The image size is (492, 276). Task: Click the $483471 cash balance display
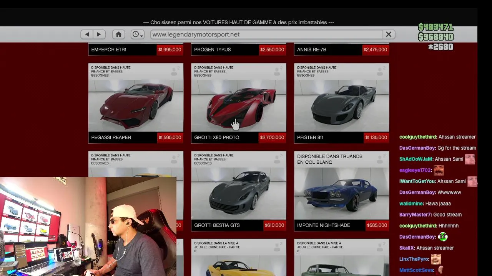click(x=435, y=27)
